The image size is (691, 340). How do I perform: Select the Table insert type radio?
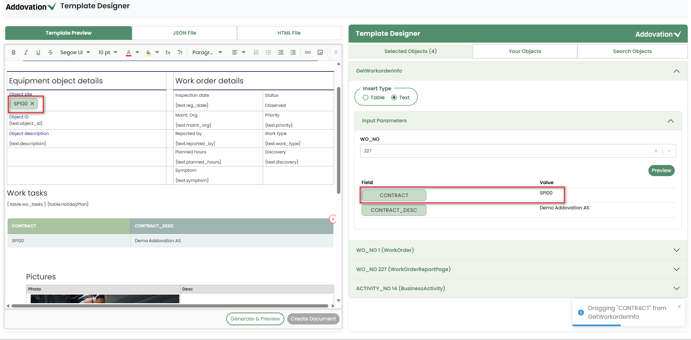click(366, 97)
